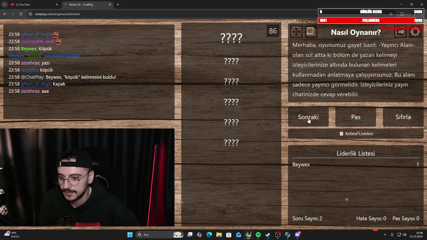Open File Explorer from taskbar
This screenshot has height=240, width=427.
coord(219,235)
